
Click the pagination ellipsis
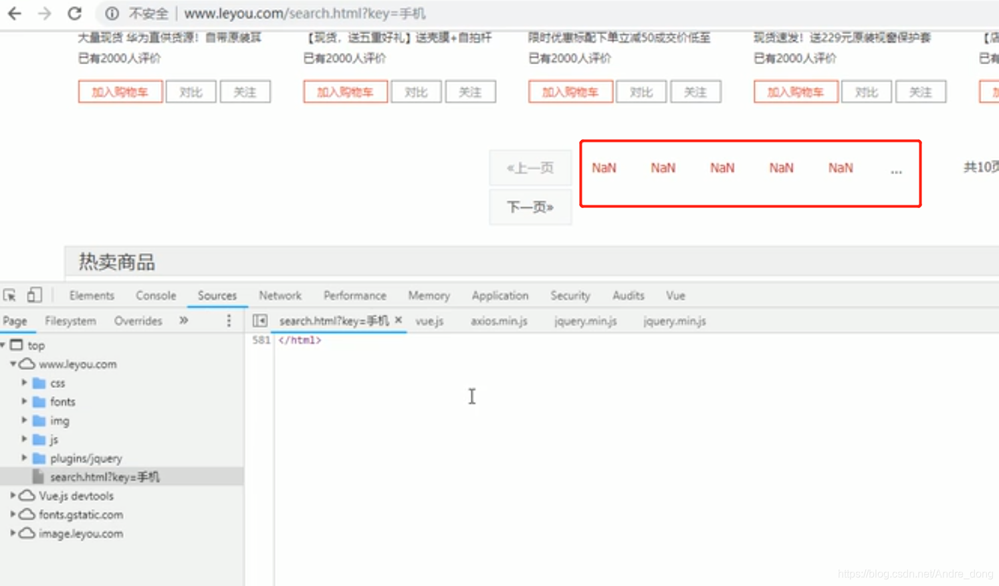[x=896, y=170]
